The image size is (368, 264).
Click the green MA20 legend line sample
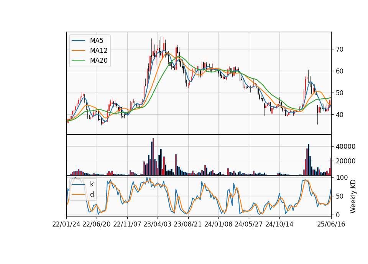(x=78, y=61)
